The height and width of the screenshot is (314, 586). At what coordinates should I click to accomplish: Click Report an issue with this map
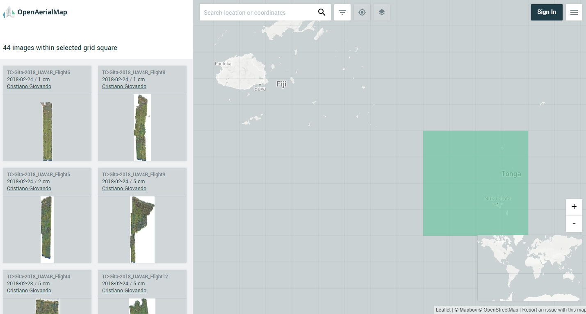(x=554, y=310)
